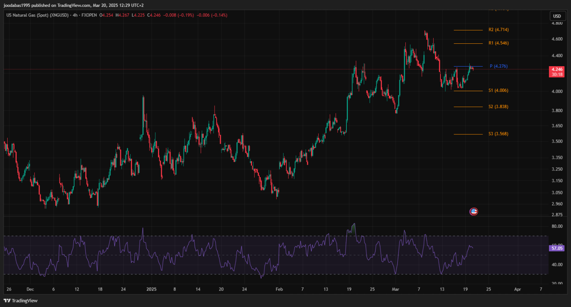Click the purple RSI value label 57.05
This screenshot has width=571, height=307.
click(x=557, y=248)
